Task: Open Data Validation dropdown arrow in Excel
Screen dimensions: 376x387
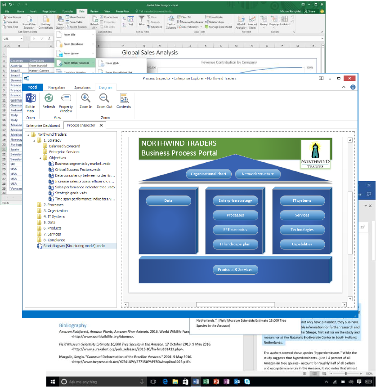Action: pyautogui.click(x=201, y=27)
